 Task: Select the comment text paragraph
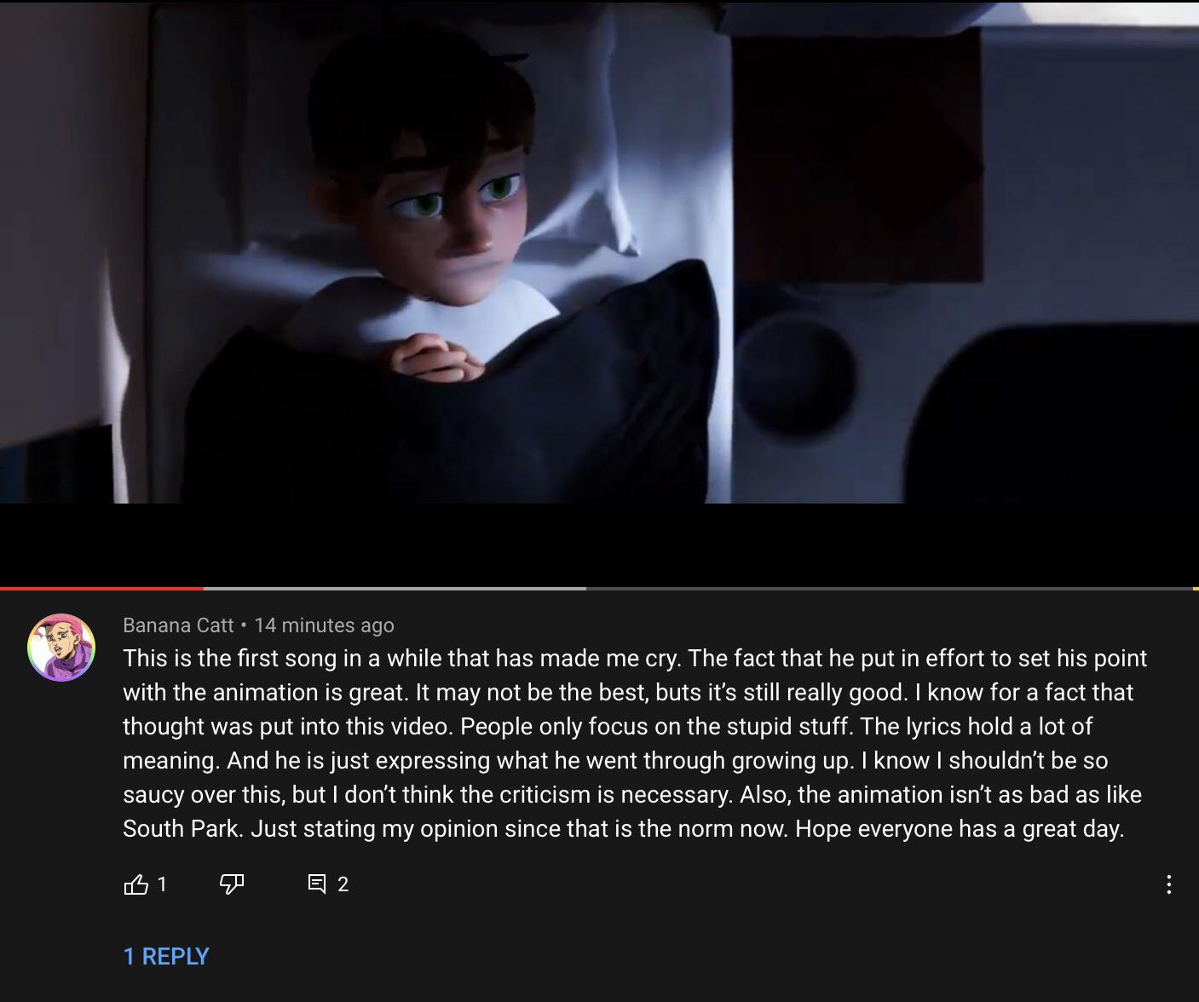click(x=635, y=743)
